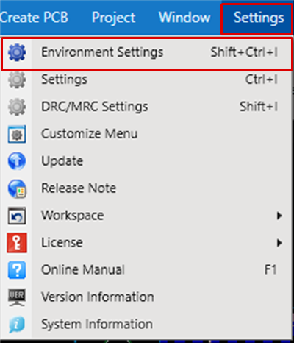Click the Version Information monitor icon
The height and width of the screenshot is (343, 294).
[x=17, y=297]
